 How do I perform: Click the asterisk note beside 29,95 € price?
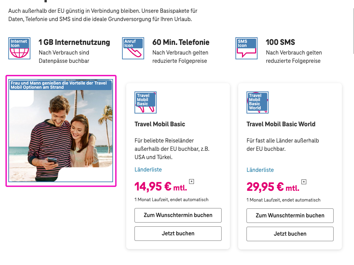(x=304, y=181)
